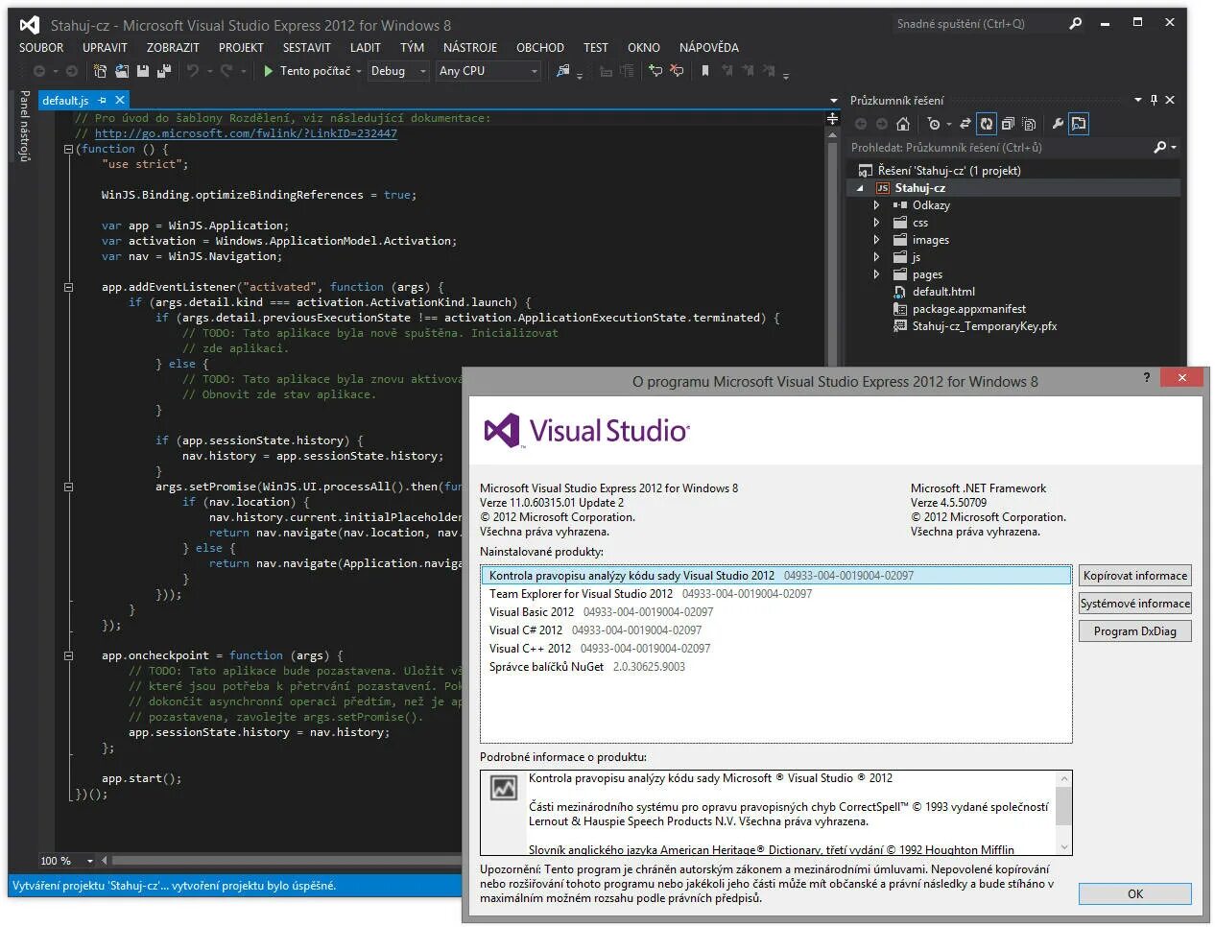Click the Kopírovat informace button
The image size is (1215, 927).
point(1135,576)
